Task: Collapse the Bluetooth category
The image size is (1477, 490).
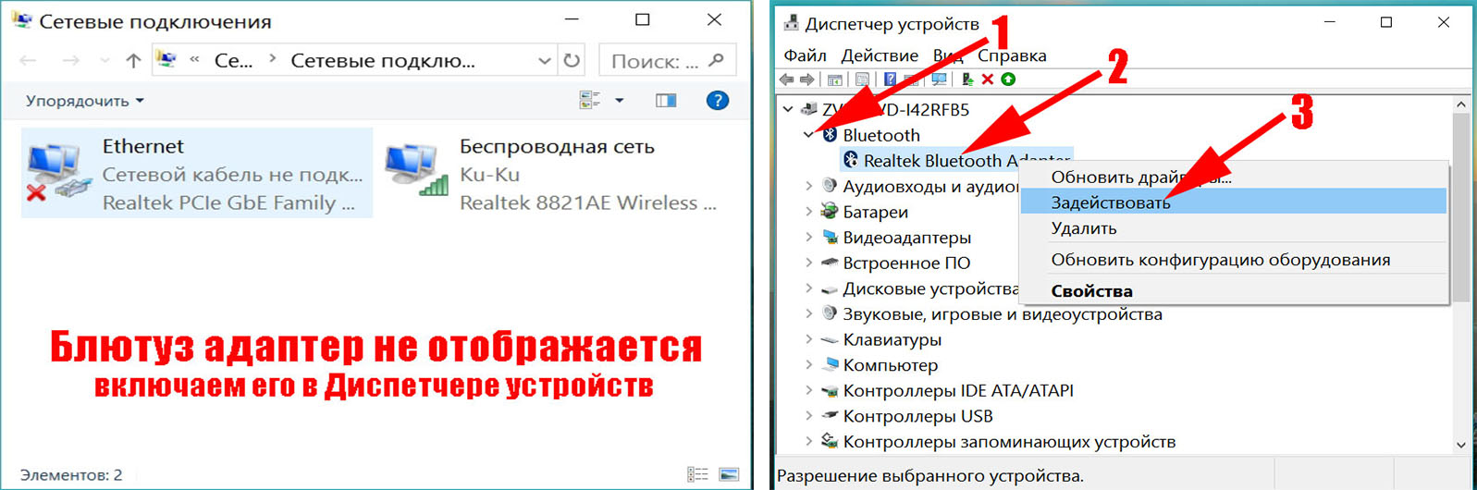Action: coord(809,135)
